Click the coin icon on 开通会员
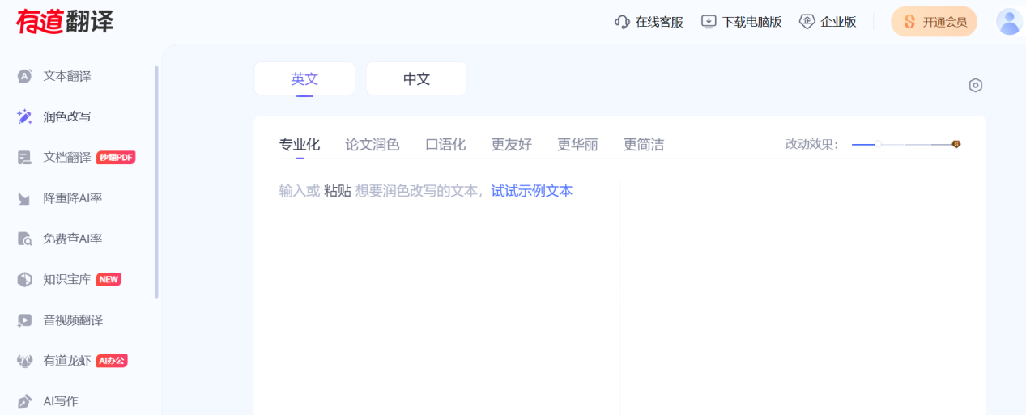Image resolution: width=1026 pixels, height=415 pixels. tap(909, 22)
